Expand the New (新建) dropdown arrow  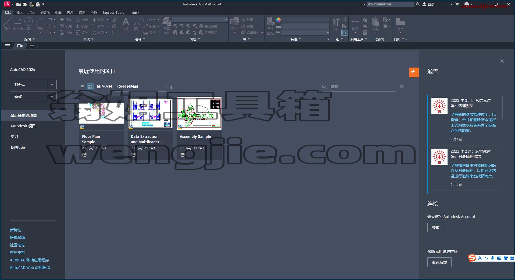pyautogui.click(x=52, y=96)
